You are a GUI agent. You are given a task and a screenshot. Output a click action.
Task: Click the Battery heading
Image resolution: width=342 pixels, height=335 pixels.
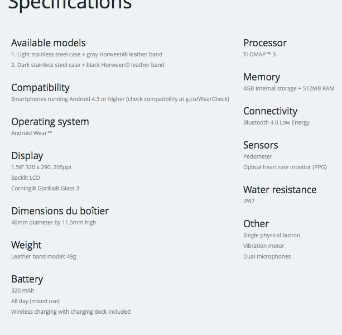coord(27,279)
